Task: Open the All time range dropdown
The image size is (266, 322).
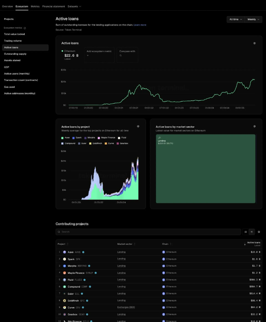Action: click(x=236, y=19)
